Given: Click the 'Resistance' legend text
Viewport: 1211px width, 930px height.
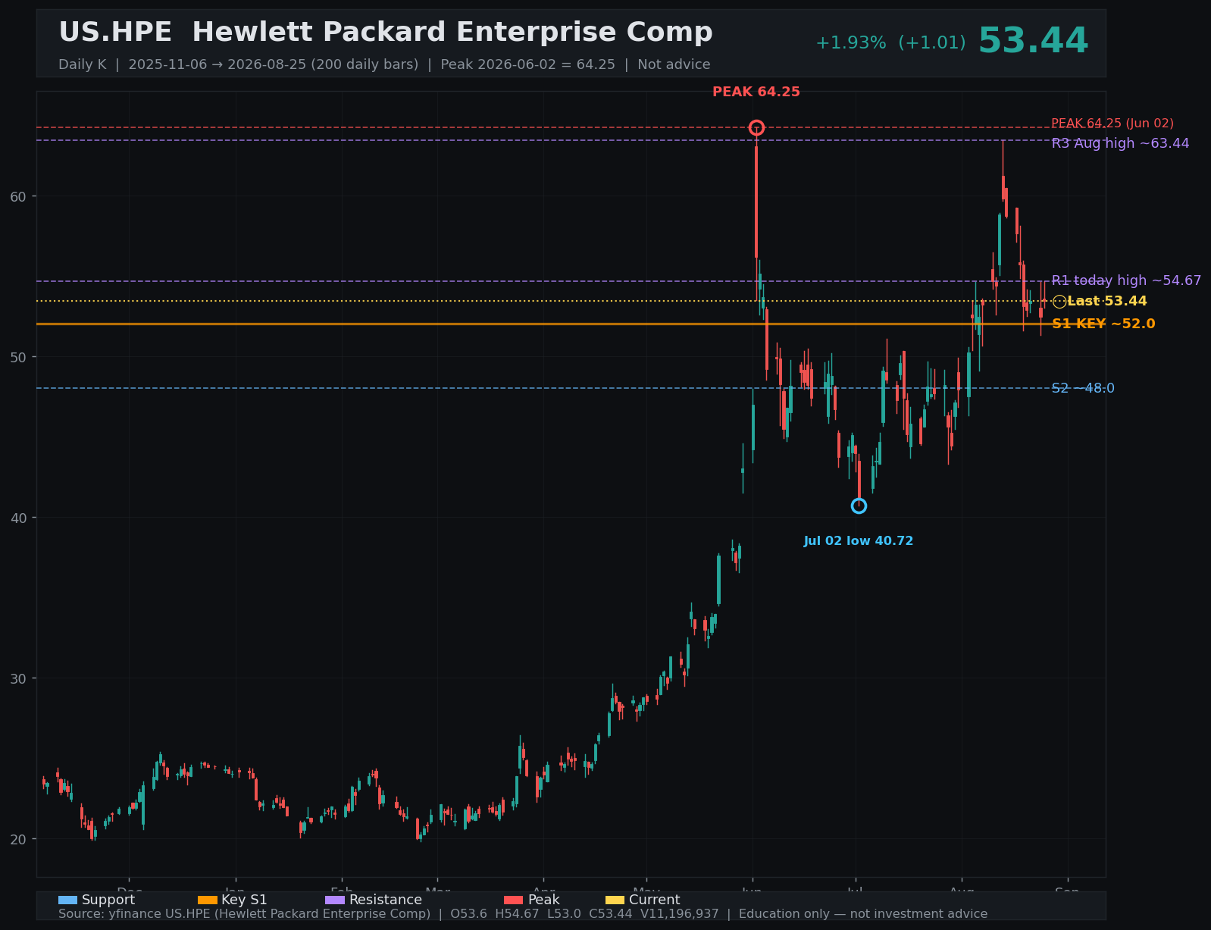Looking at the screenshot, I should (385, 900).
